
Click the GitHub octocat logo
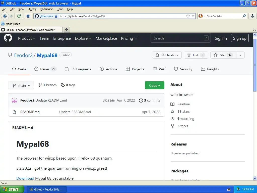(x=8, y=38)
